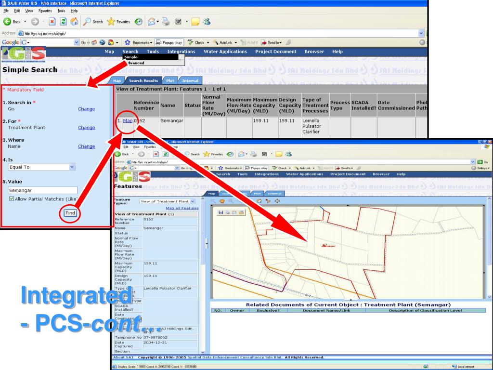The width and height of the screenshot is (493, 370).
Task: Click the Map All Features link
Action: click(x=182, y=208)
